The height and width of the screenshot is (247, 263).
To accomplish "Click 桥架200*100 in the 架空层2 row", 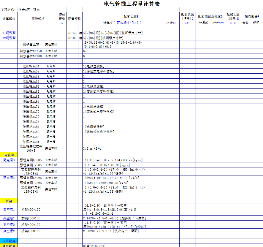I will click(x=31, y=231).
